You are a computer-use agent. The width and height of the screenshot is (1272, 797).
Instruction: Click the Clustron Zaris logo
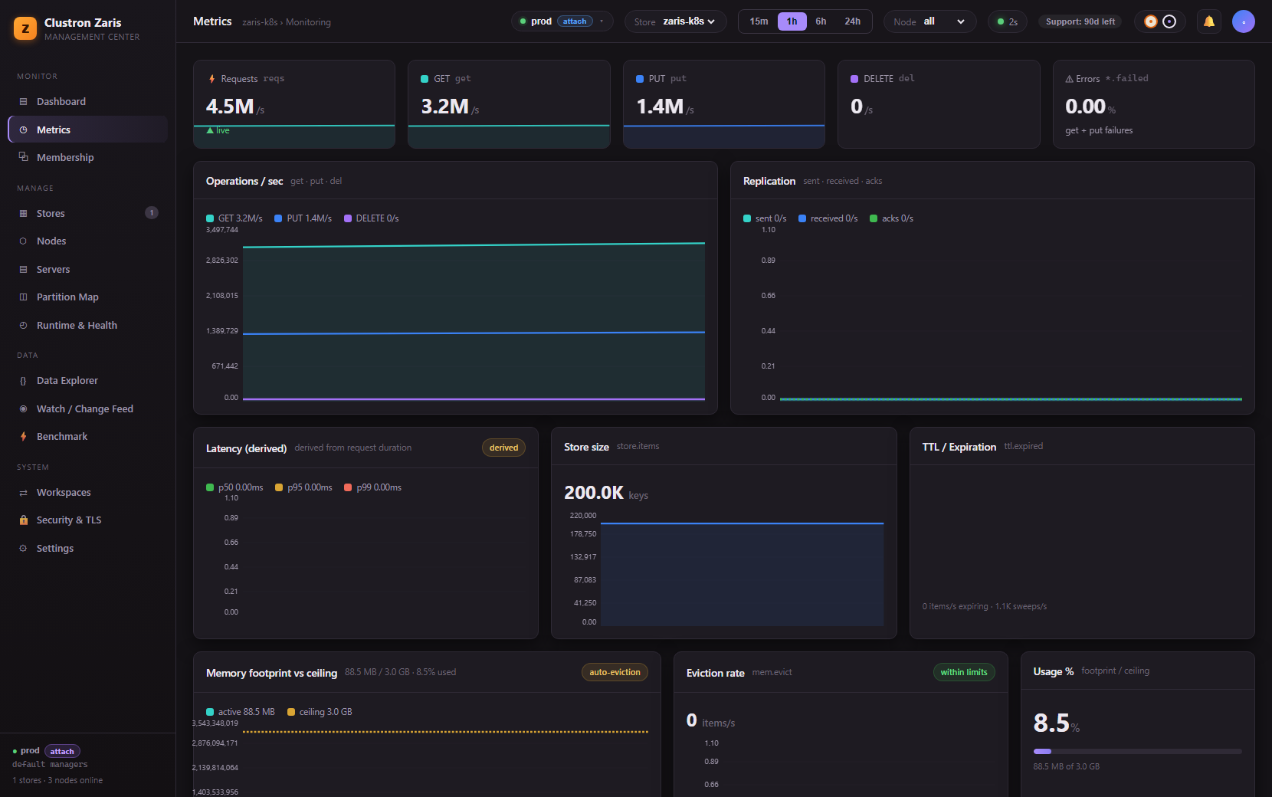pos(25,29)
